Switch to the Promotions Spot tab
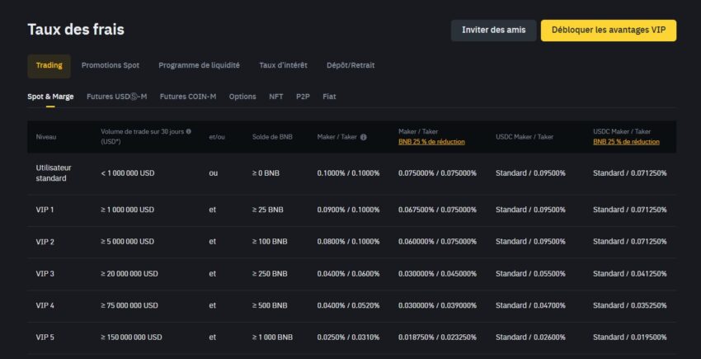The height and width of the screenshot is (359, 701). click(111, 65)
